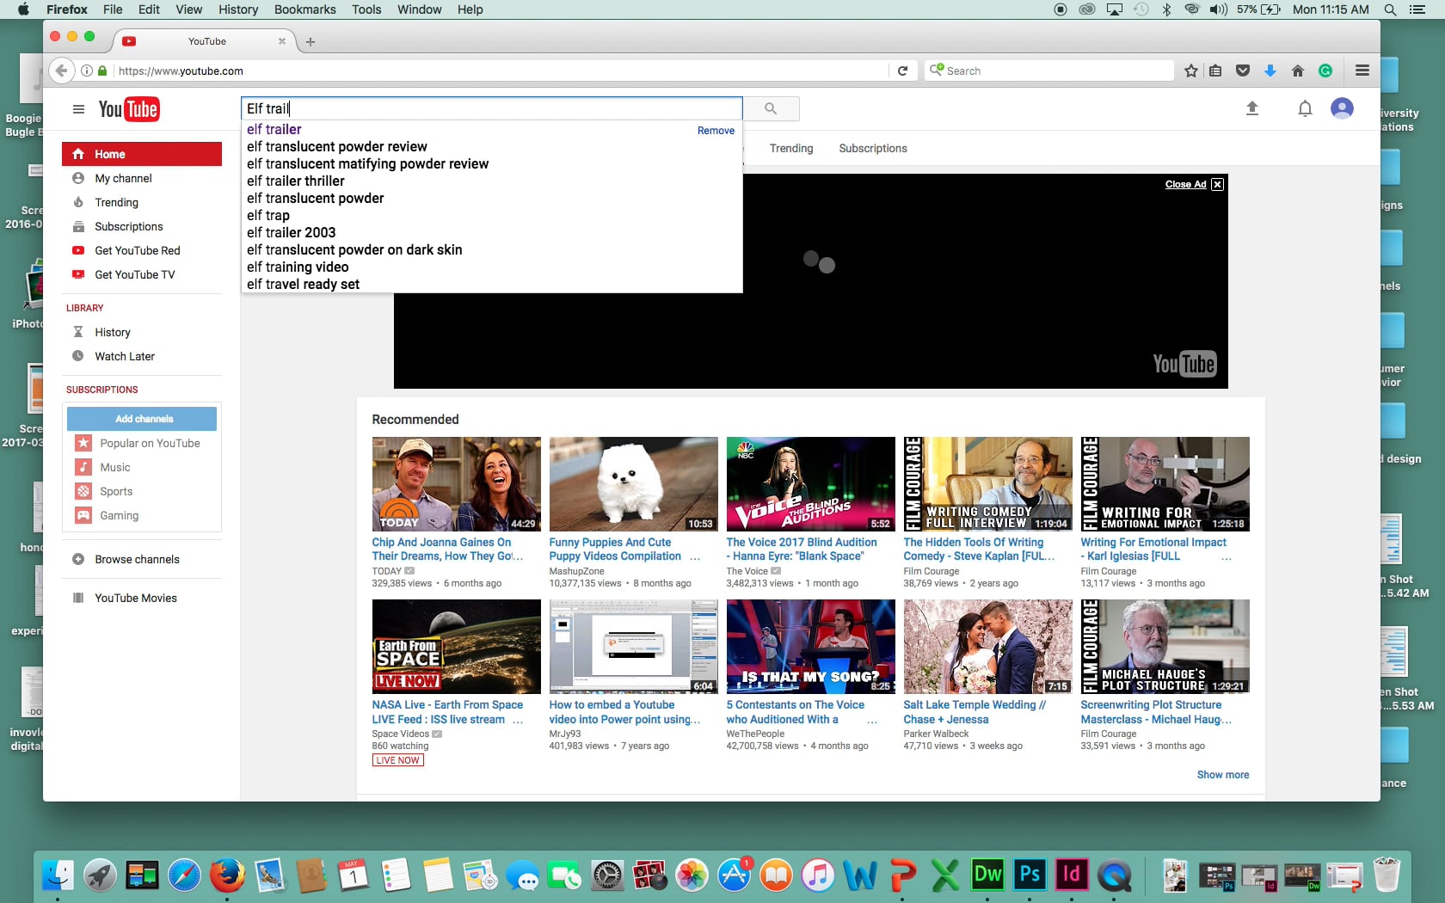Remove the 'elf trailer' search suggestion
The image size is (1445, 903).
[716, 131]
